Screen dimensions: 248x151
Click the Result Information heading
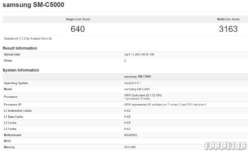tap(20, 48)
